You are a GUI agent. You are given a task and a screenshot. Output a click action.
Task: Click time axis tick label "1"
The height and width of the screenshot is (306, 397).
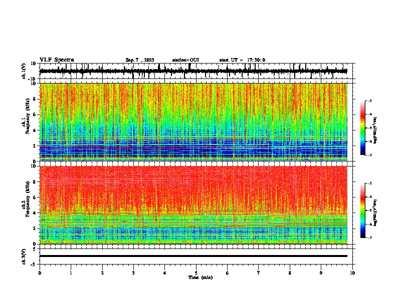tap(71, 273)
